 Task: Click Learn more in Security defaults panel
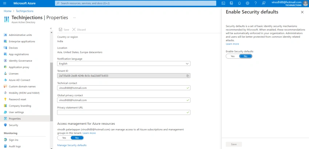232,44
